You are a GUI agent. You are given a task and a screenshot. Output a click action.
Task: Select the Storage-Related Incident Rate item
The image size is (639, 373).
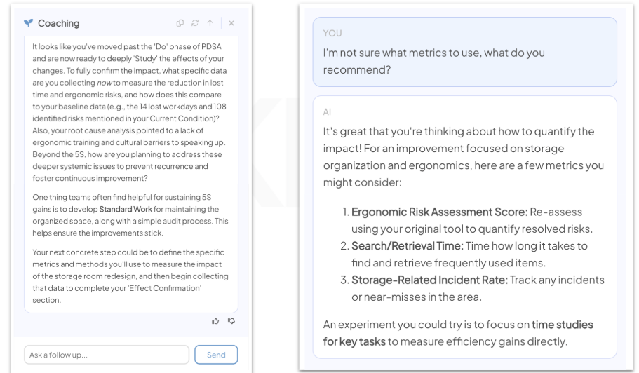(x=473, y=288)
